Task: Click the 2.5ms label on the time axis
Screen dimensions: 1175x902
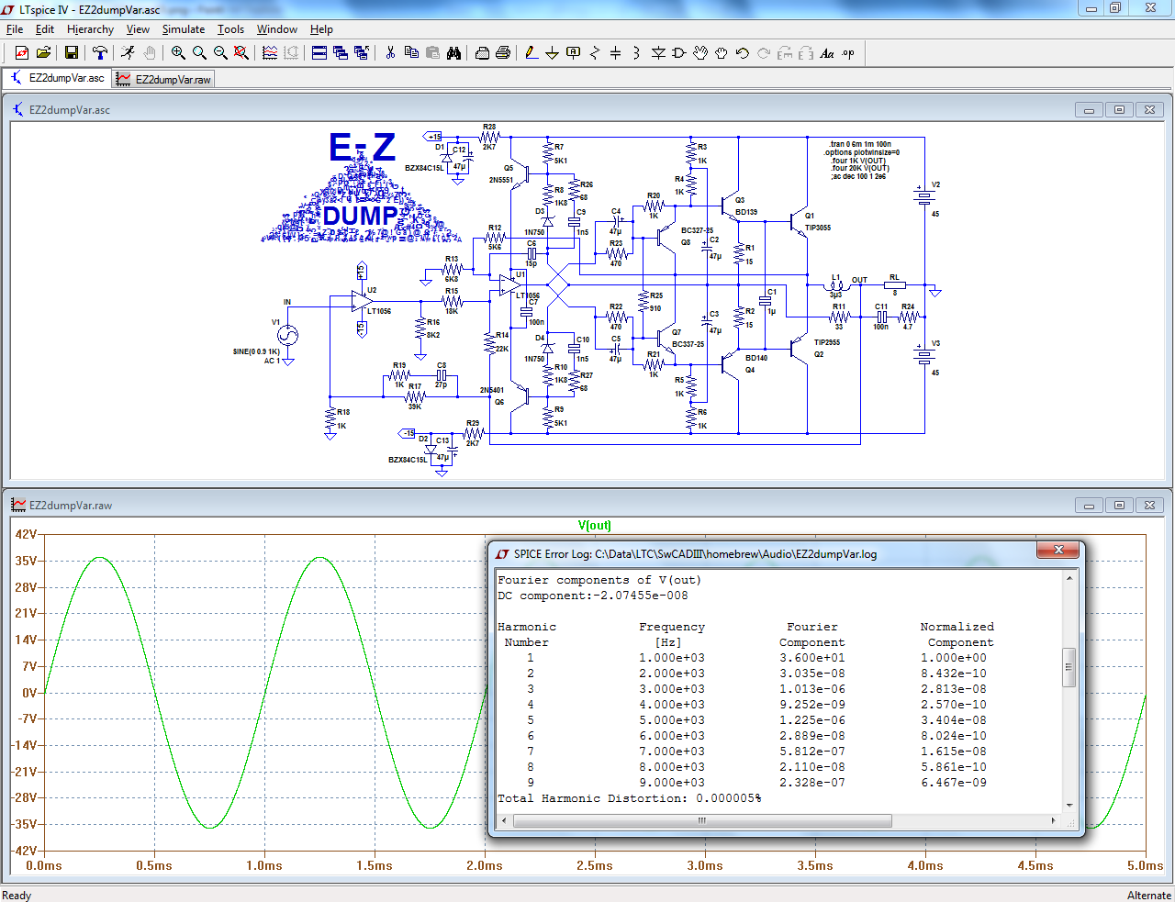Action: (595, 865)
